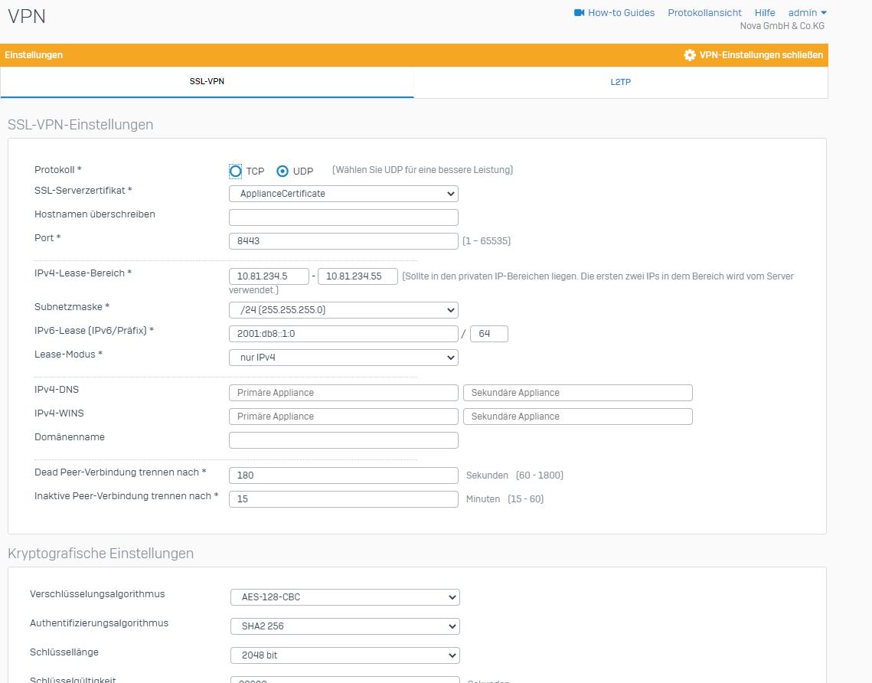
Task: Open the admin user menu arrow
Action: pyautogui.click(x=824, y=12)
